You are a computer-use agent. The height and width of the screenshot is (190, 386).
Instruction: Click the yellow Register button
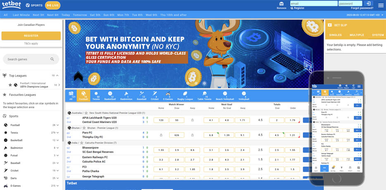[x=31, y=36]
